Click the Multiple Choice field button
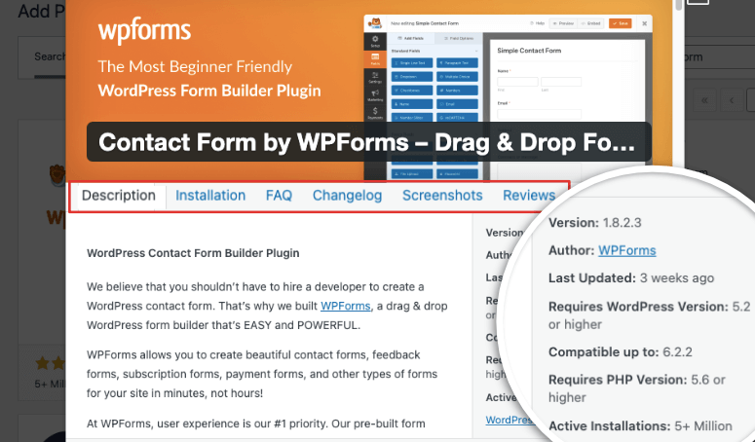The image size is (755, 442). pos(458,77)
